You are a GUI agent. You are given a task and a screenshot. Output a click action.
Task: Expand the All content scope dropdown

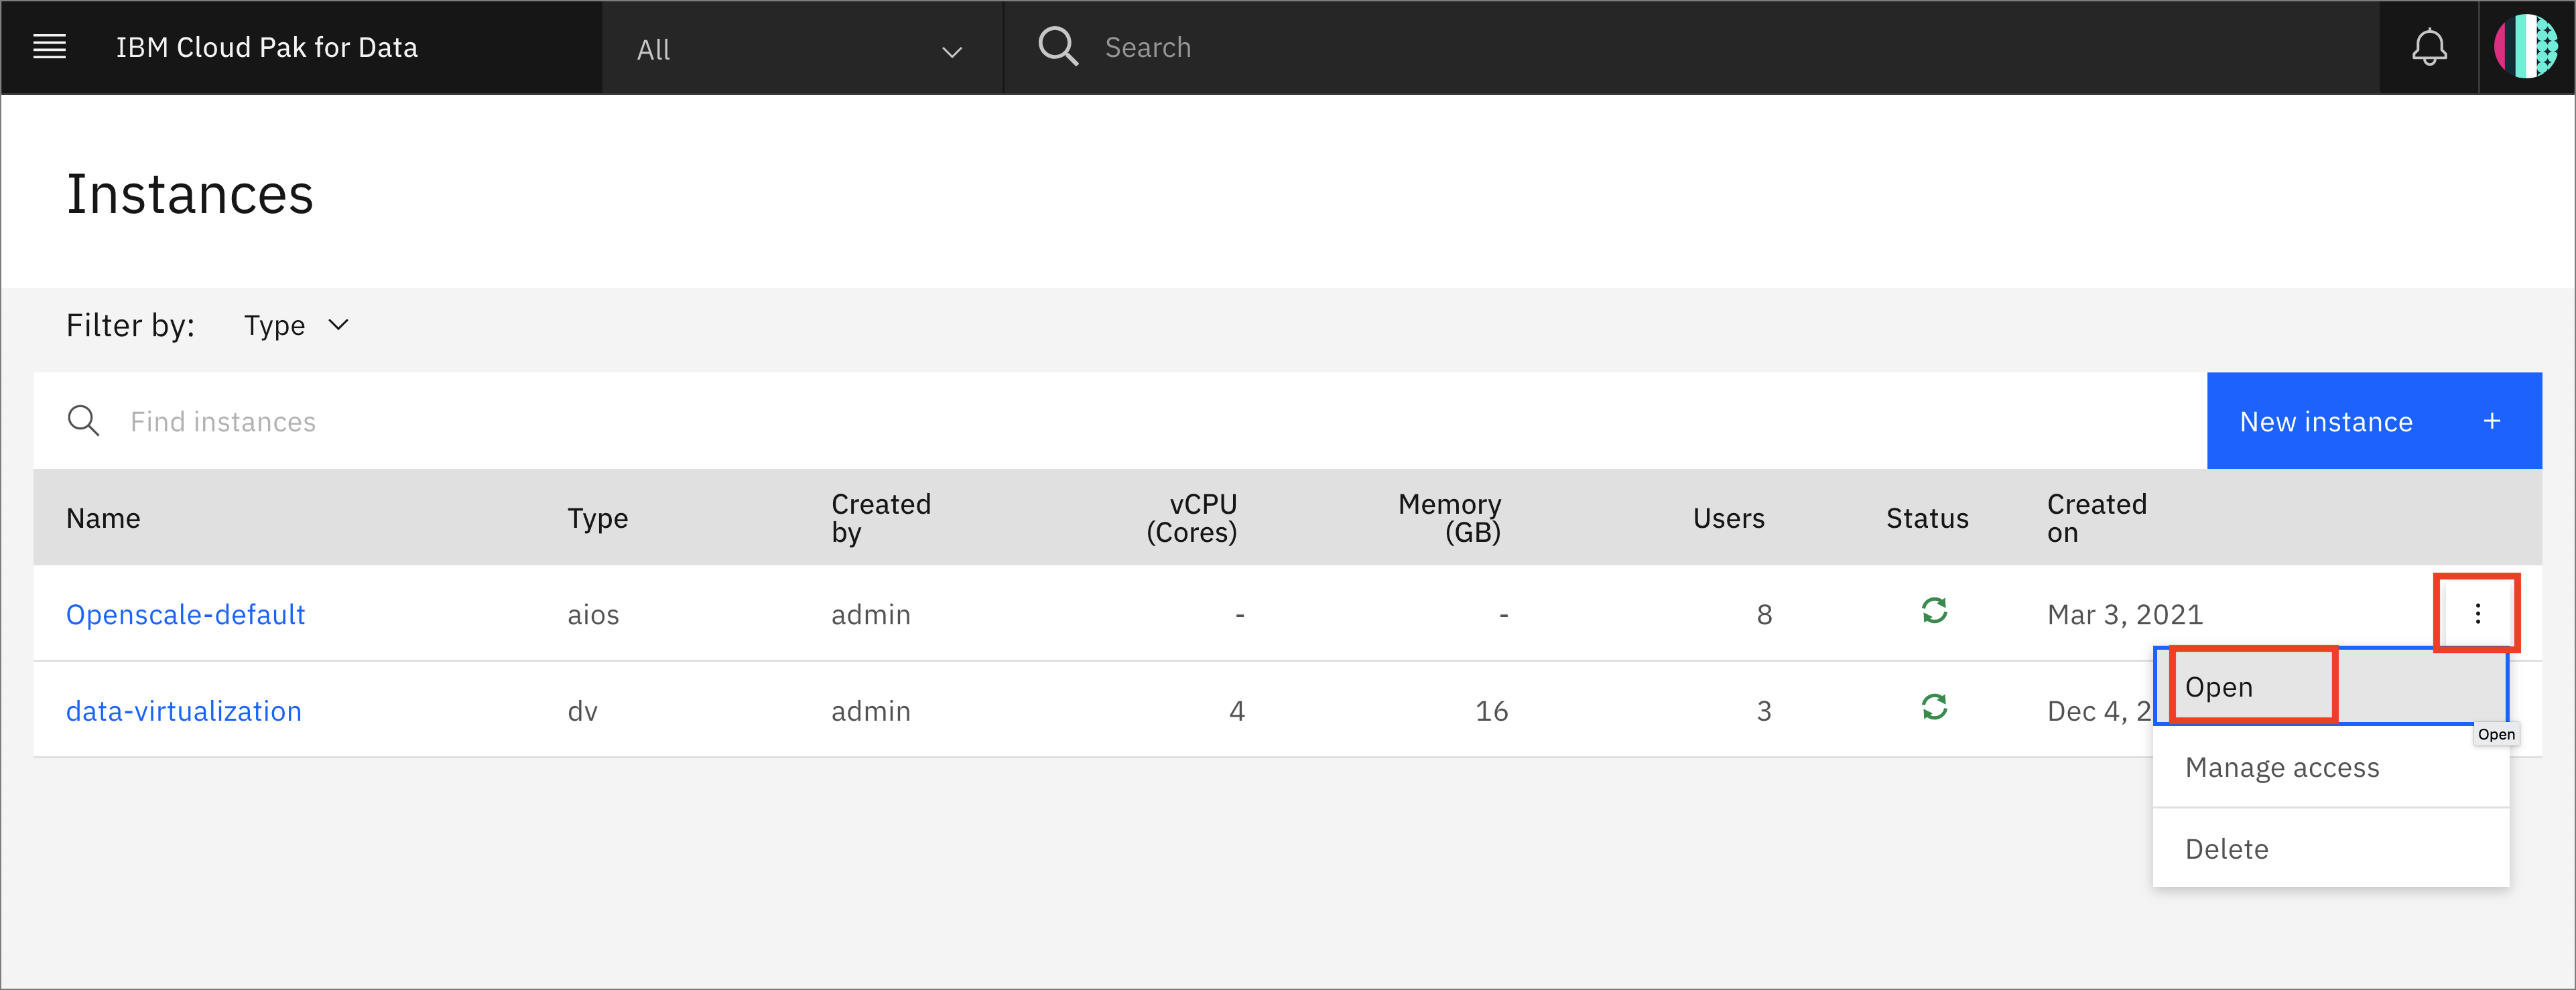pyautogui.click(x=800, y=46)
